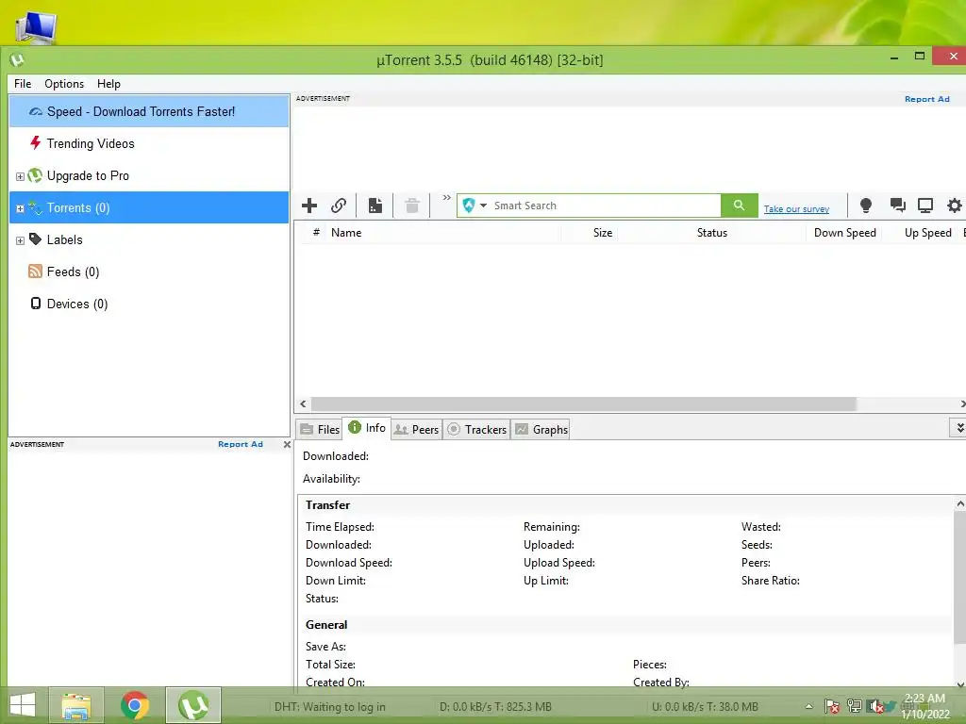Click the muted volume tray icon
This screenshot has width=966, height=724.
(x=875, y=706)
